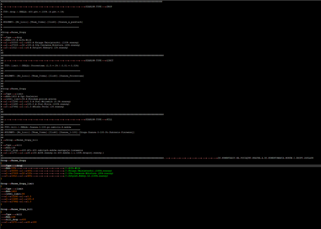321x229 pixels.
Task: Click the green '// Sztylet Kobry +2 (100% szansy)' comment
Action: coord(86,176)
